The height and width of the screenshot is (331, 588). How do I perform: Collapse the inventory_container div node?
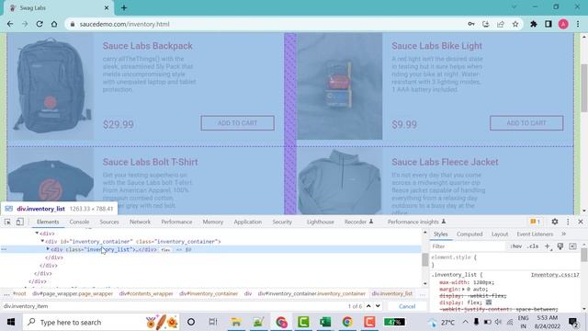pyautogui.click(x=42, y=241)
